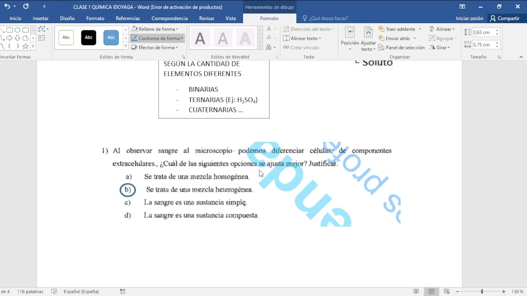The height and width of the screenshot is (296, 527).
Task: Open the Tamaño dialog launcher
Action: 499,57
